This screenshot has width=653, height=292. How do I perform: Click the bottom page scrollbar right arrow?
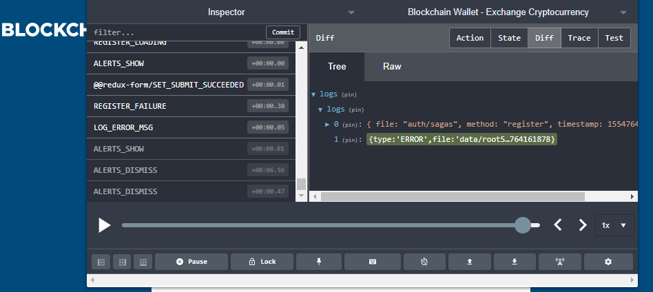point(632,280)
